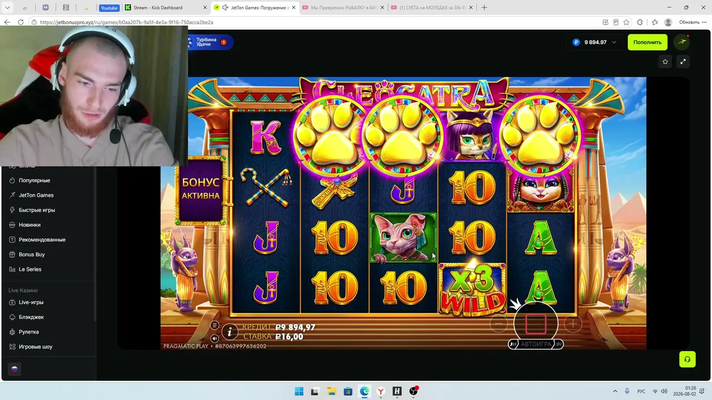Open Популярные in the casino sidebar

tap(34, 181)
